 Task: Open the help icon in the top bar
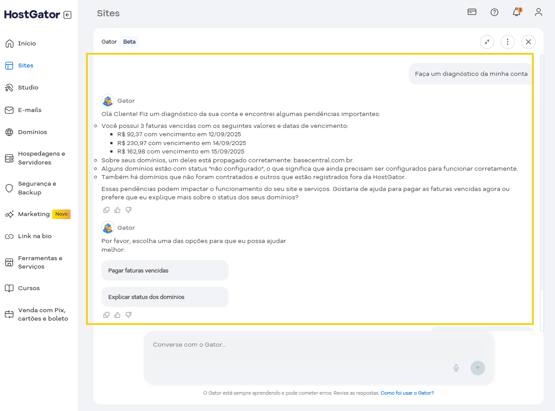[x=494, y=12]
